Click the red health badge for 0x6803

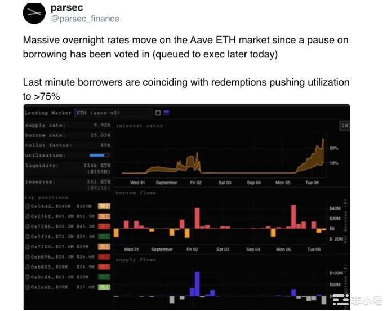tap(104, 266)
